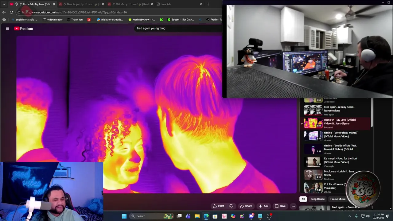
Task: Play Disclosure - Latch ft. Sam Smith
Action: (336, 175)
